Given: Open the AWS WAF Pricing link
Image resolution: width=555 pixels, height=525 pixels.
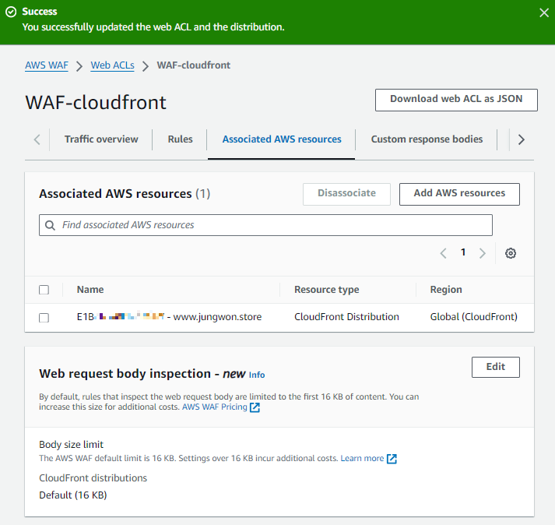Looking at the screenshot, I should [215, 407].
